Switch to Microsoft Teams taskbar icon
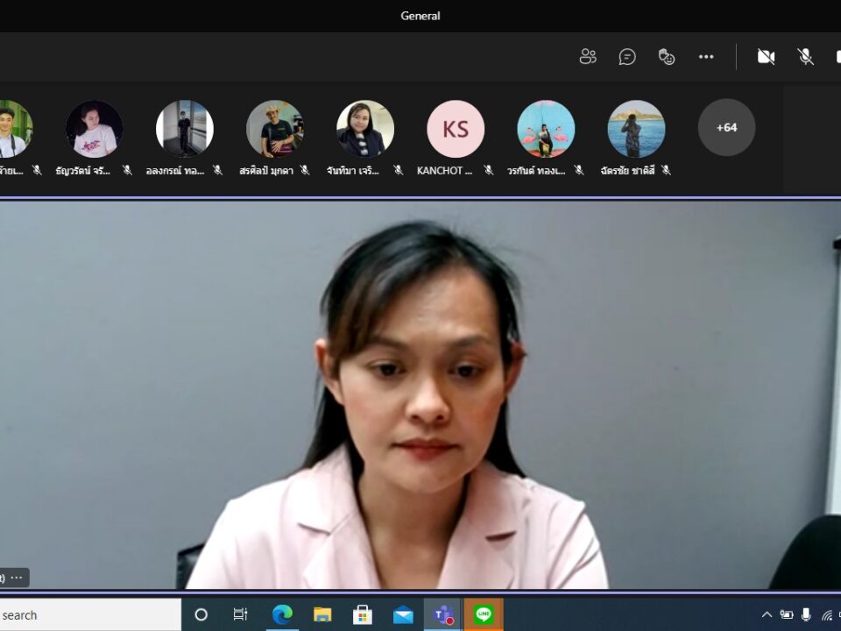This screenshot has height=631, width=841. 443,615
